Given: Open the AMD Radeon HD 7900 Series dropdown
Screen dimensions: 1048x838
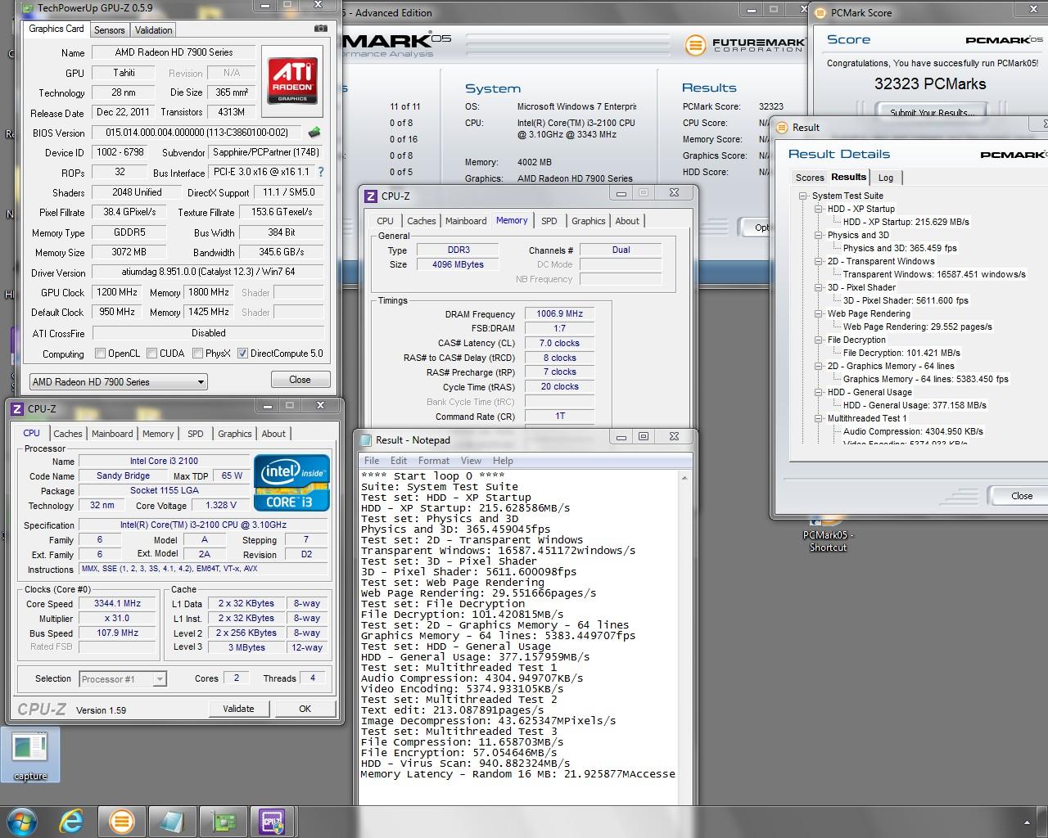Looking at the screenshot, I should click(118, 381).
